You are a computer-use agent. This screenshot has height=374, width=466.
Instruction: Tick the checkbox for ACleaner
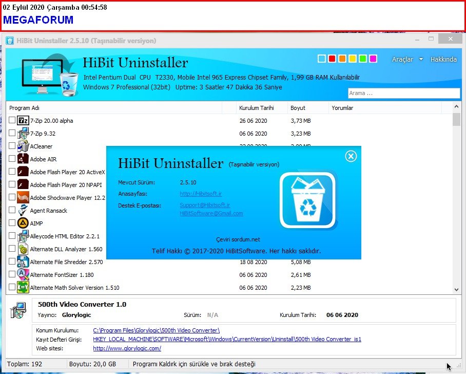12,145
